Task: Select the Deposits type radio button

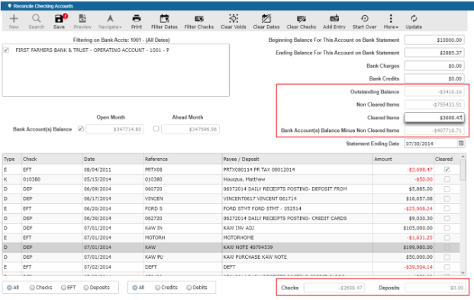Action: [86, 288]
